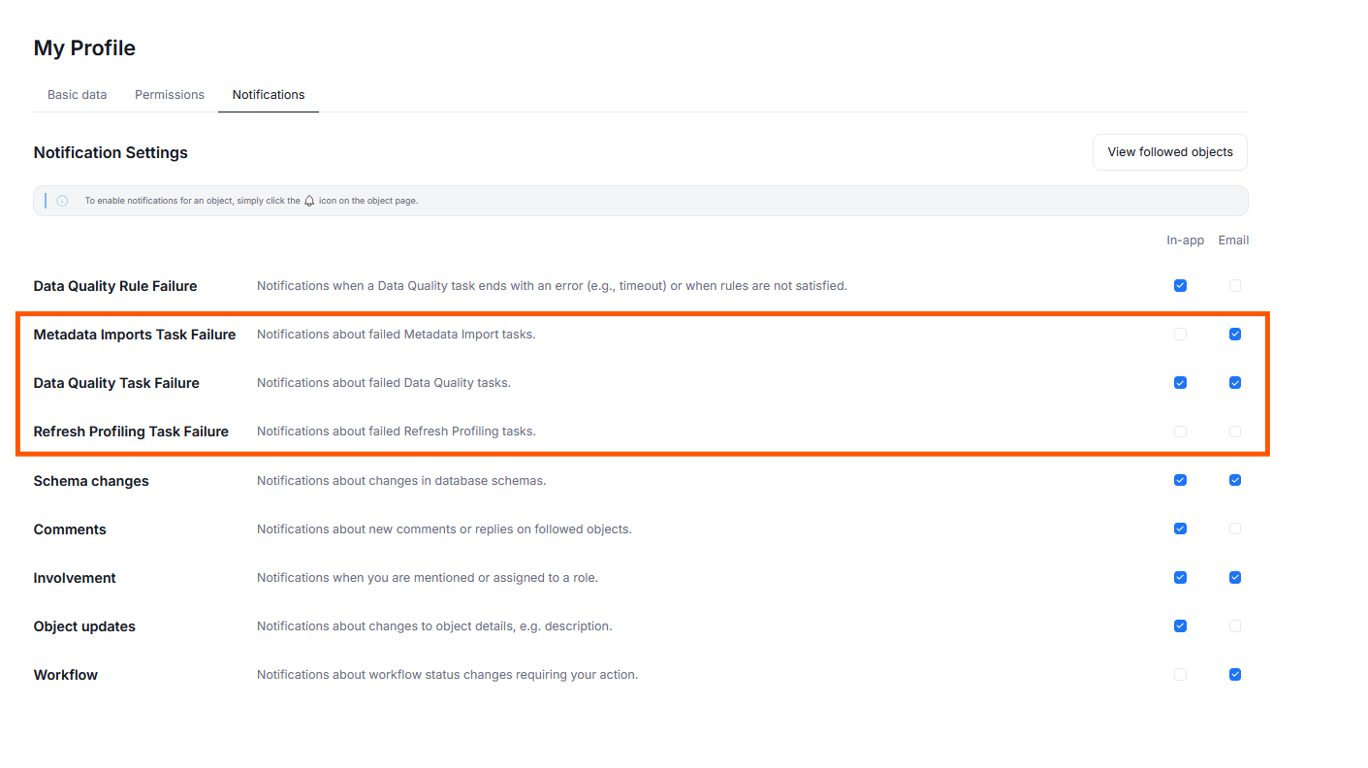Open the Permissions tab
This screenshot has height=768, width=1368.
170,95
